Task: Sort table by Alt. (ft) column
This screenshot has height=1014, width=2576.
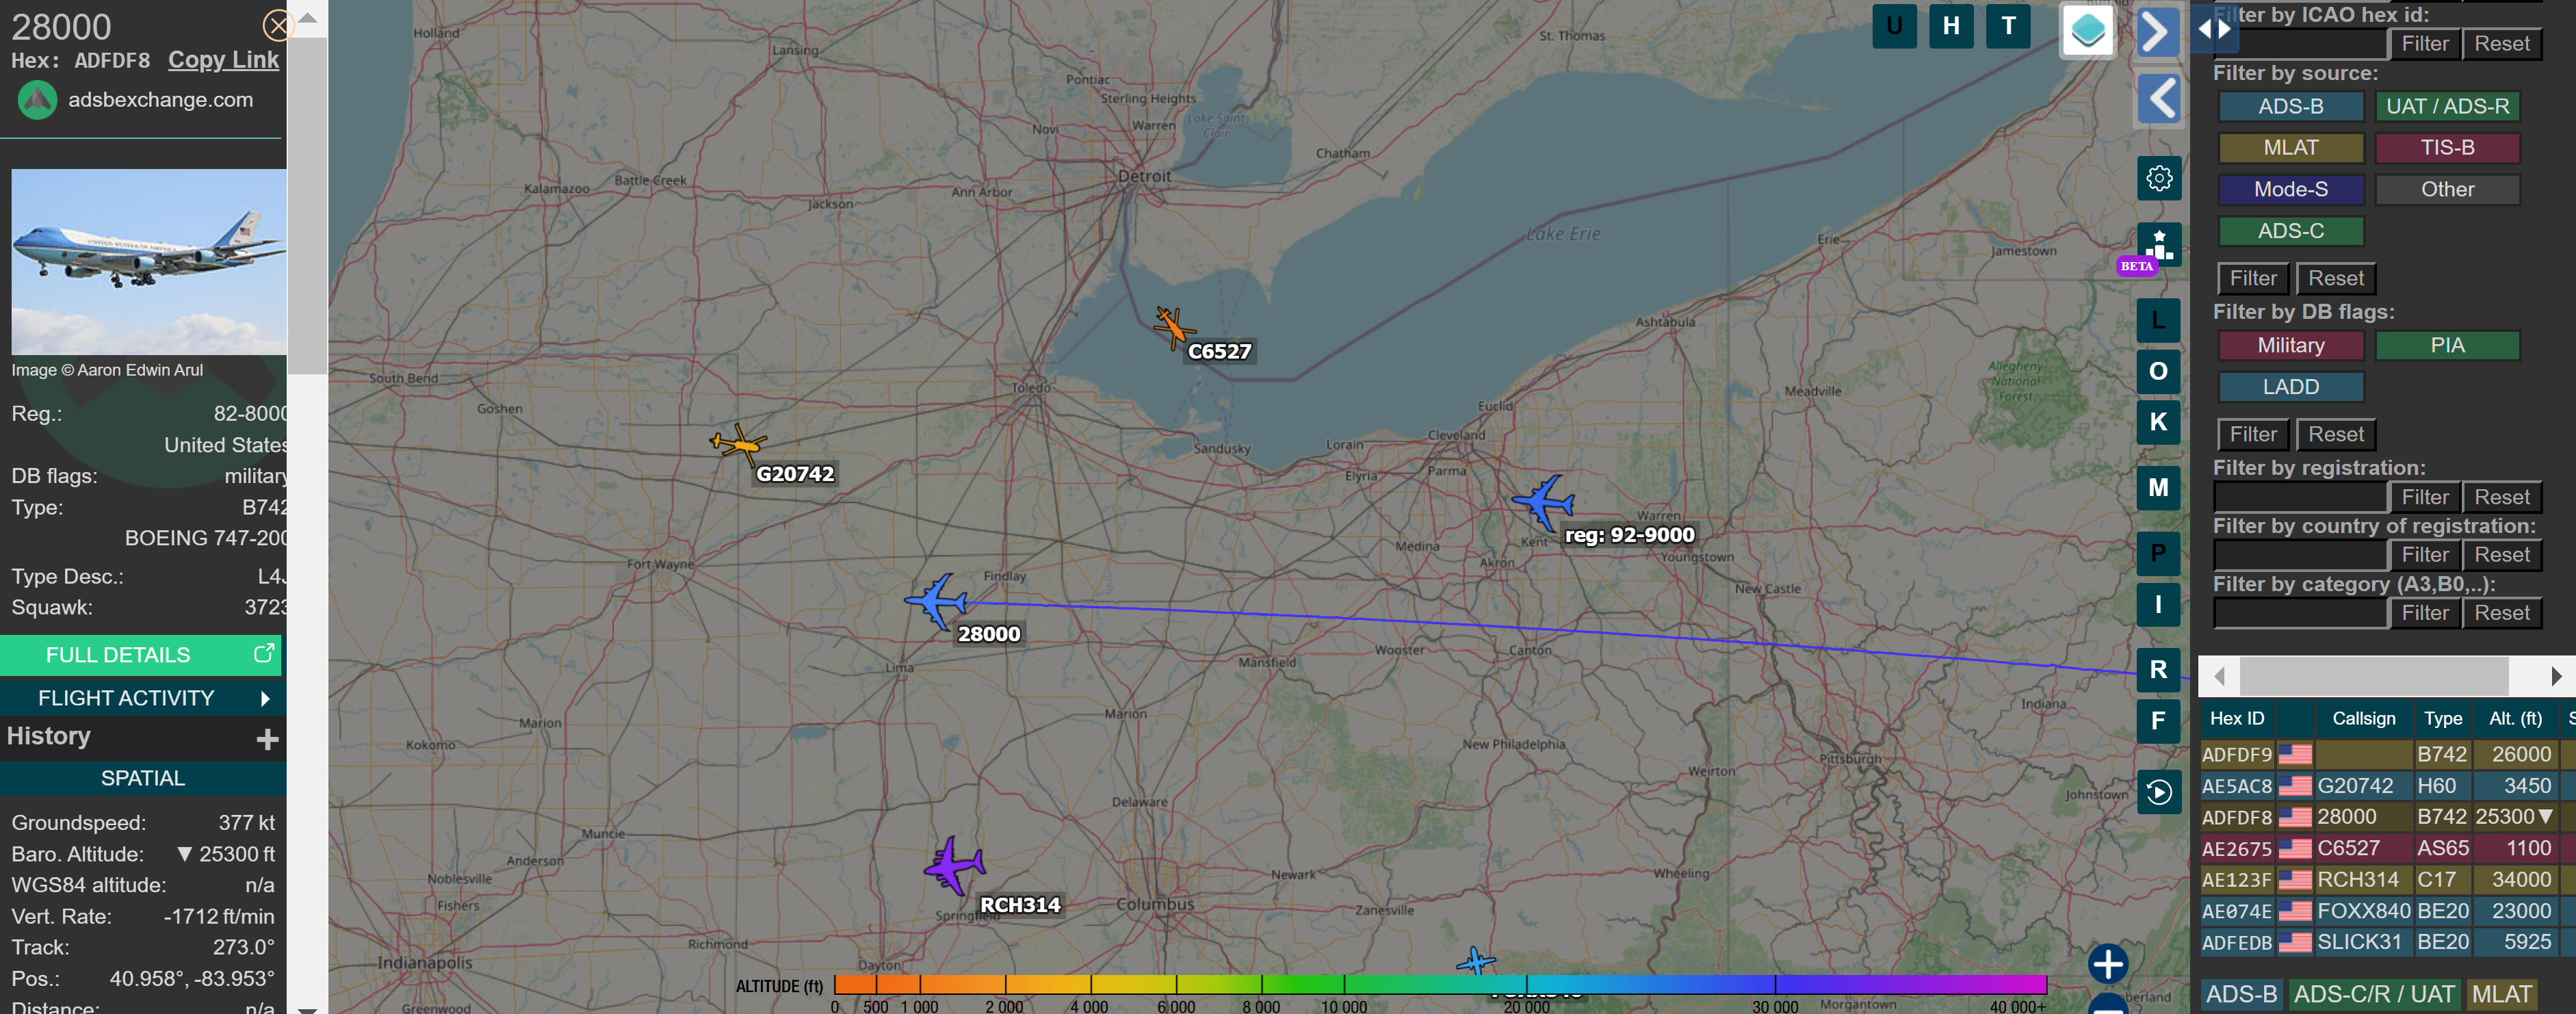Action: [x=2514, y=718]
